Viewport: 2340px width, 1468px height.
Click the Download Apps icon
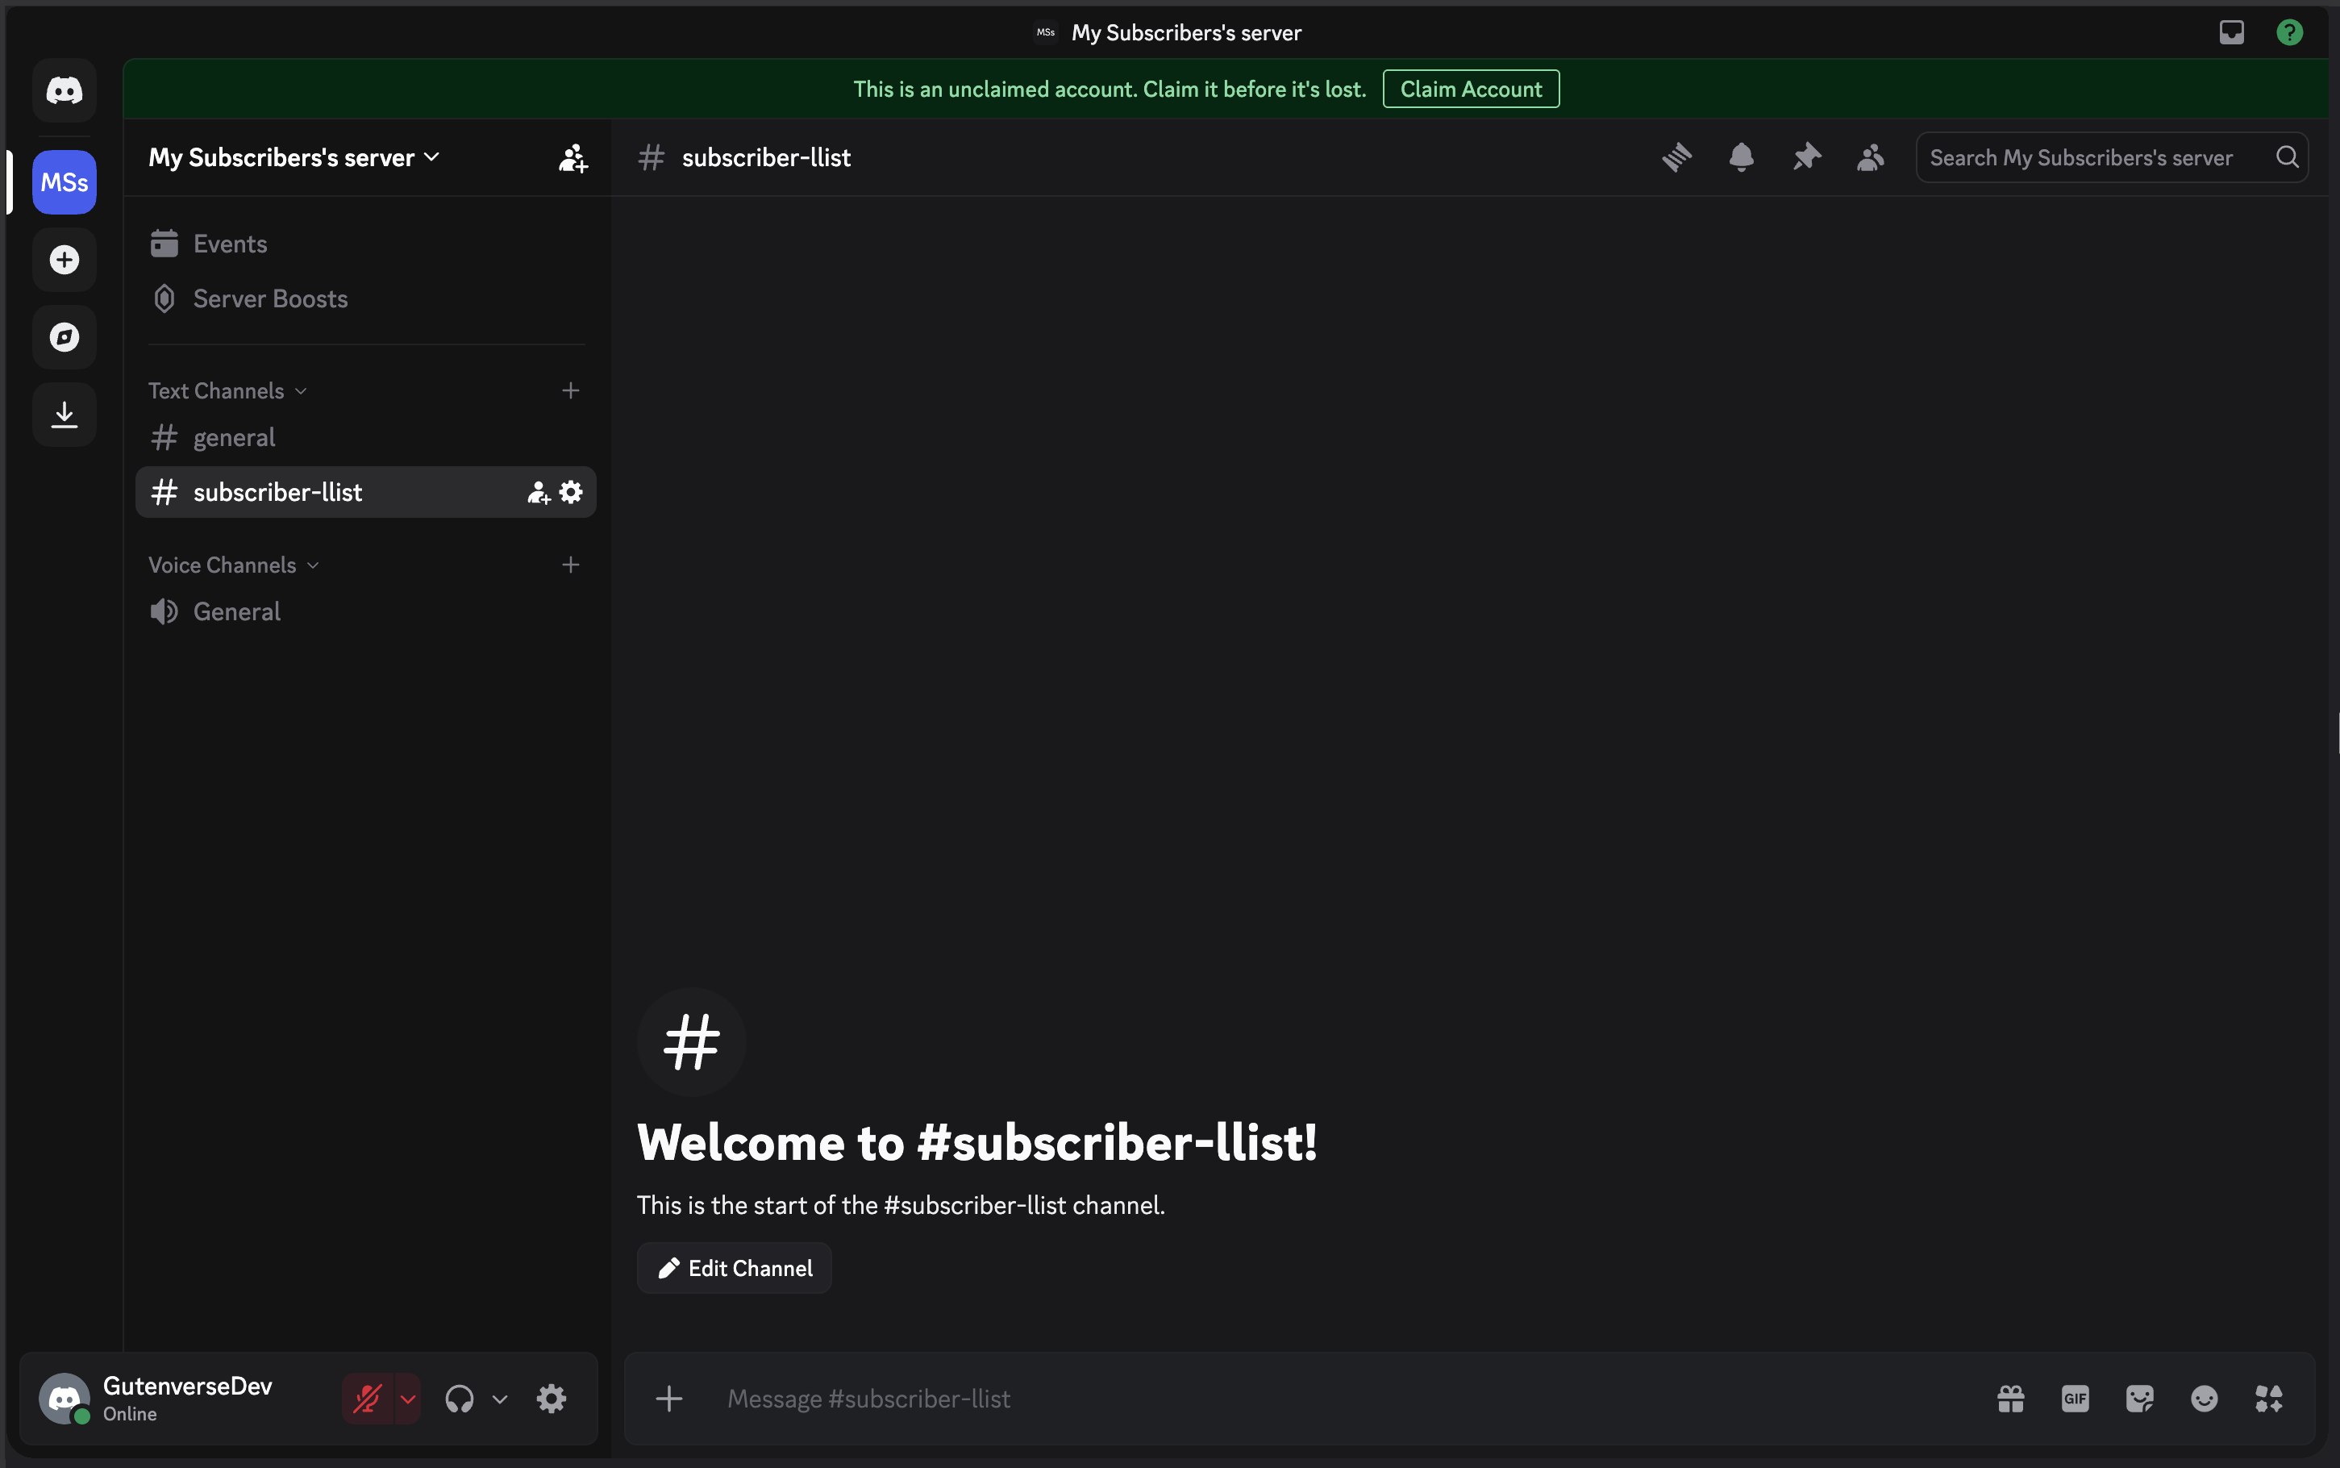click(x=64, y=415)
